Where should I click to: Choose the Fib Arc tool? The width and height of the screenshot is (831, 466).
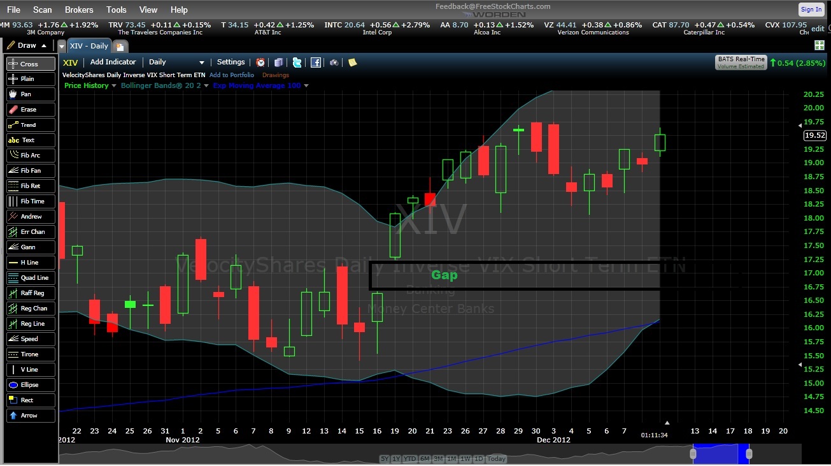point(31,156)
